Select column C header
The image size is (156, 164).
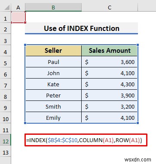[110, 7]
